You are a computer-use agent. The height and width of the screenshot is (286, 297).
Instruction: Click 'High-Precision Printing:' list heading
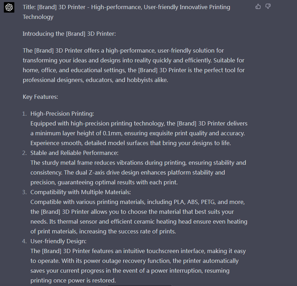coord(62,114)
